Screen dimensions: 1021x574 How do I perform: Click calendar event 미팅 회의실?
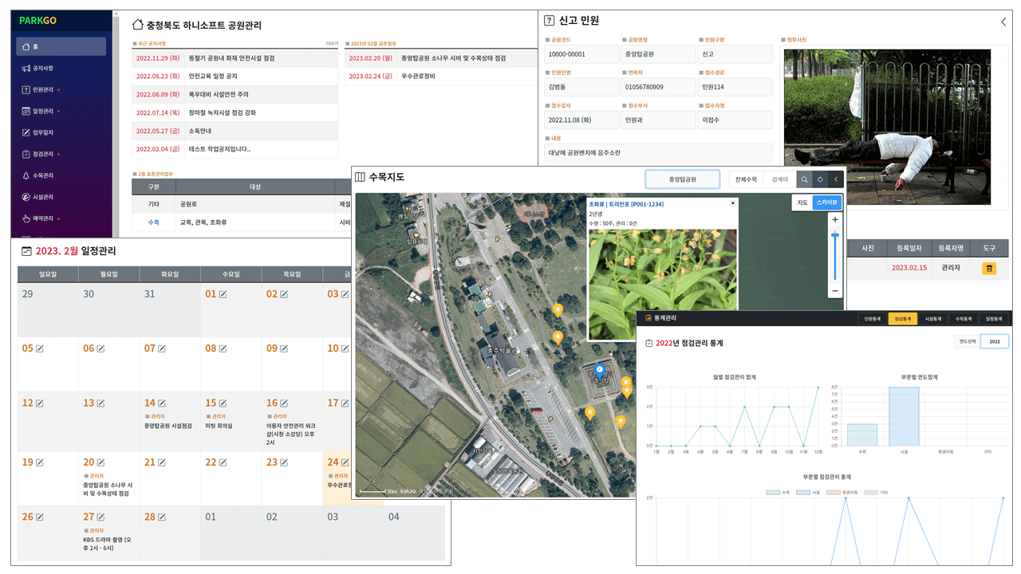tap(219, 426)
